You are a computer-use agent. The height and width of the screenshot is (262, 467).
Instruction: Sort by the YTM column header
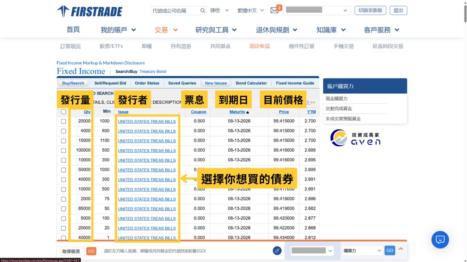pyautogui.click(x=311, y=112)
